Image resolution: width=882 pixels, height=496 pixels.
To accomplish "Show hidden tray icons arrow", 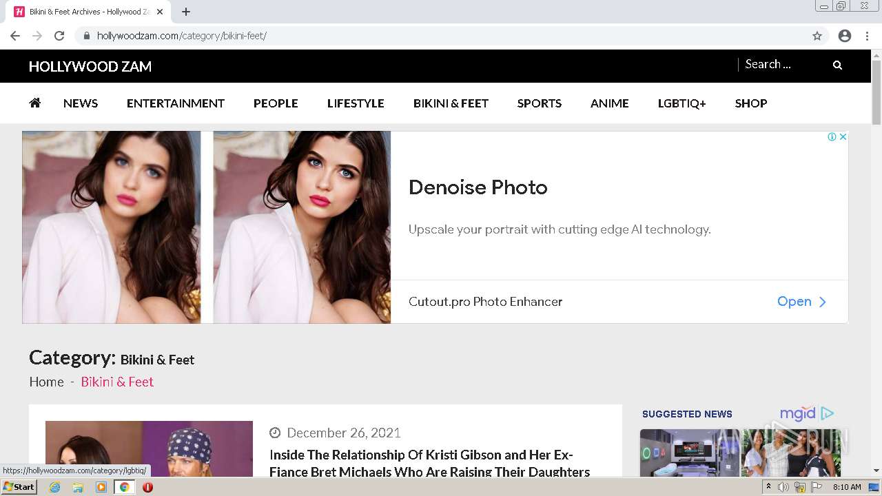I will click(768, 487).
